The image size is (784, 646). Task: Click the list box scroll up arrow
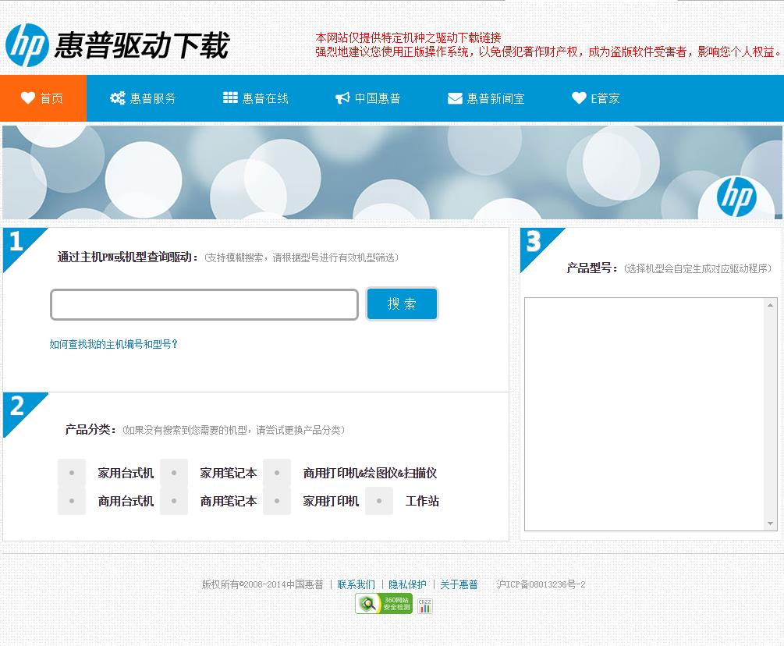pos(771,304)
